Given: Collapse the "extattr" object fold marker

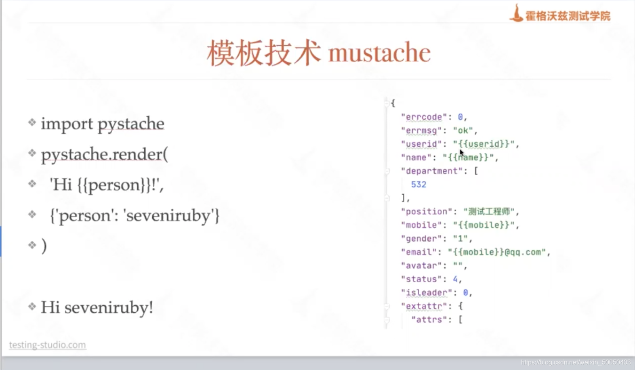Looking at the screenshot, I should [x=387, y=306].
